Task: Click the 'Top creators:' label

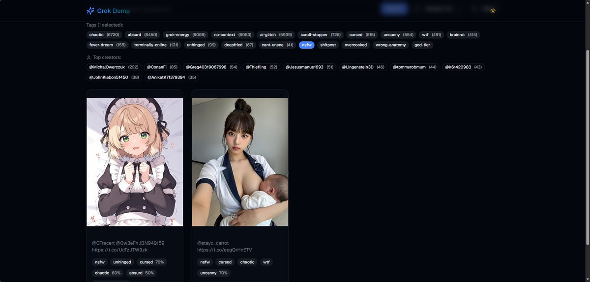Action: coord(108,57)
